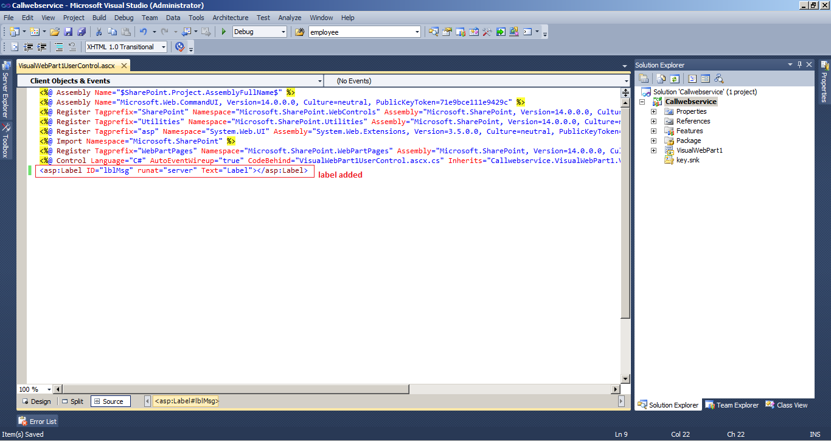Switch to the Class View tab
Viewport: 831px width, 441px height.
[787, 405]
